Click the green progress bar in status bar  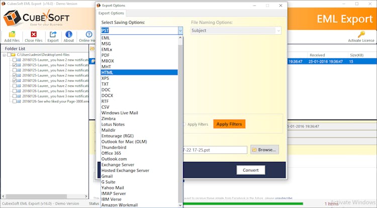coord(243,203)
